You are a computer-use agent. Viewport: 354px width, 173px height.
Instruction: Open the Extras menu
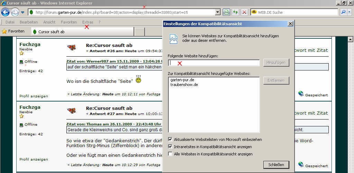point(87,22)
